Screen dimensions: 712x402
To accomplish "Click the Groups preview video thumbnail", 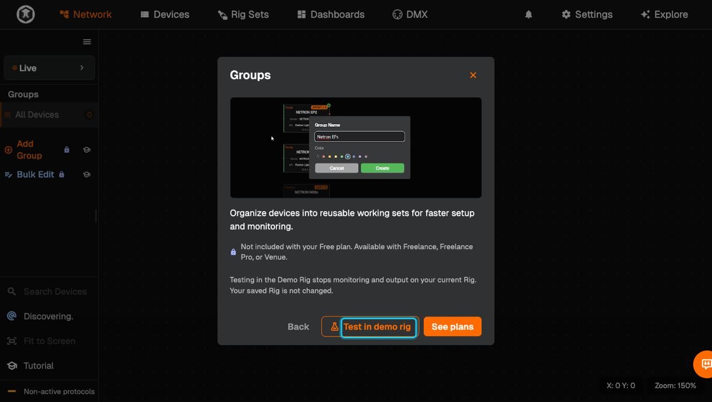I will (356, 147).
